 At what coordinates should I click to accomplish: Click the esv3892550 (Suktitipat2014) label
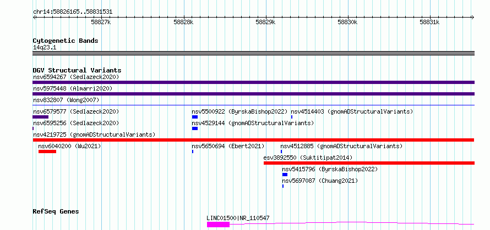(x=308, y=158)
